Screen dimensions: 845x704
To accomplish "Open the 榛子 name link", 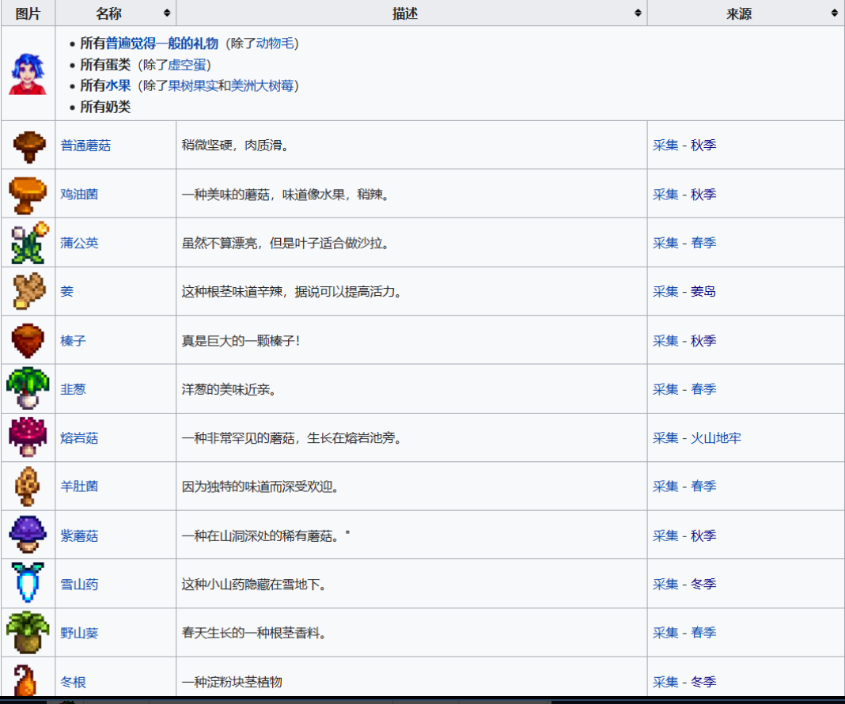I will click(x=73, y=340).
